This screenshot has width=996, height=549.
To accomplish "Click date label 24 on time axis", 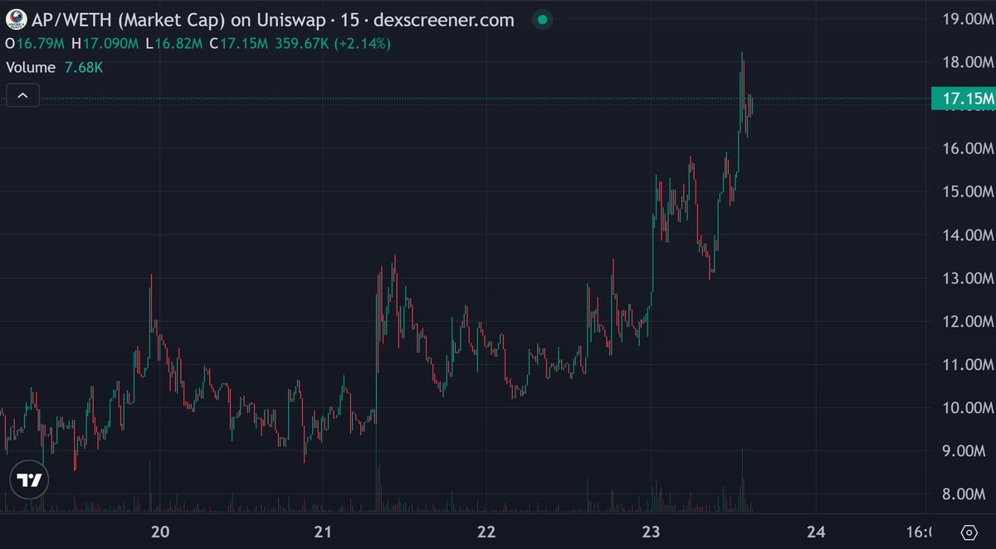I will [816, 532].
